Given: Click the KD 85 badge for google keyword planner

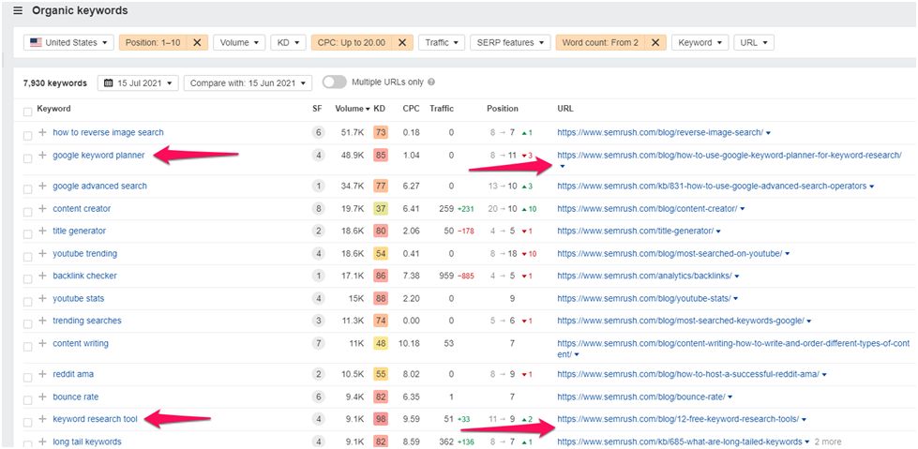Looking at the screenshot, I should point(381,156).
